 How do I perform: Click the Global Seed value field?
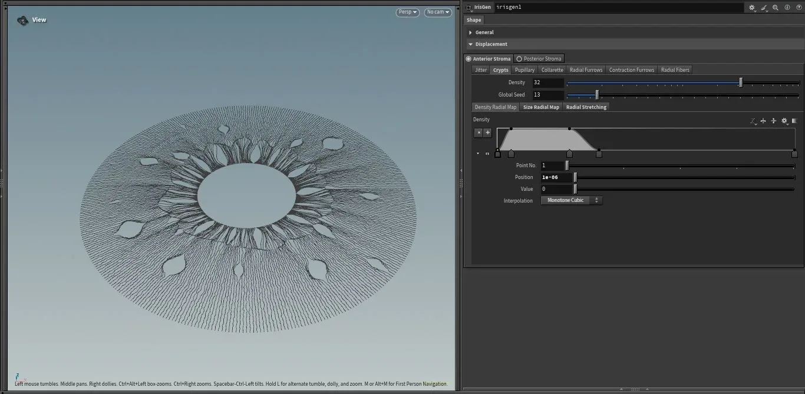pos(547,95)
